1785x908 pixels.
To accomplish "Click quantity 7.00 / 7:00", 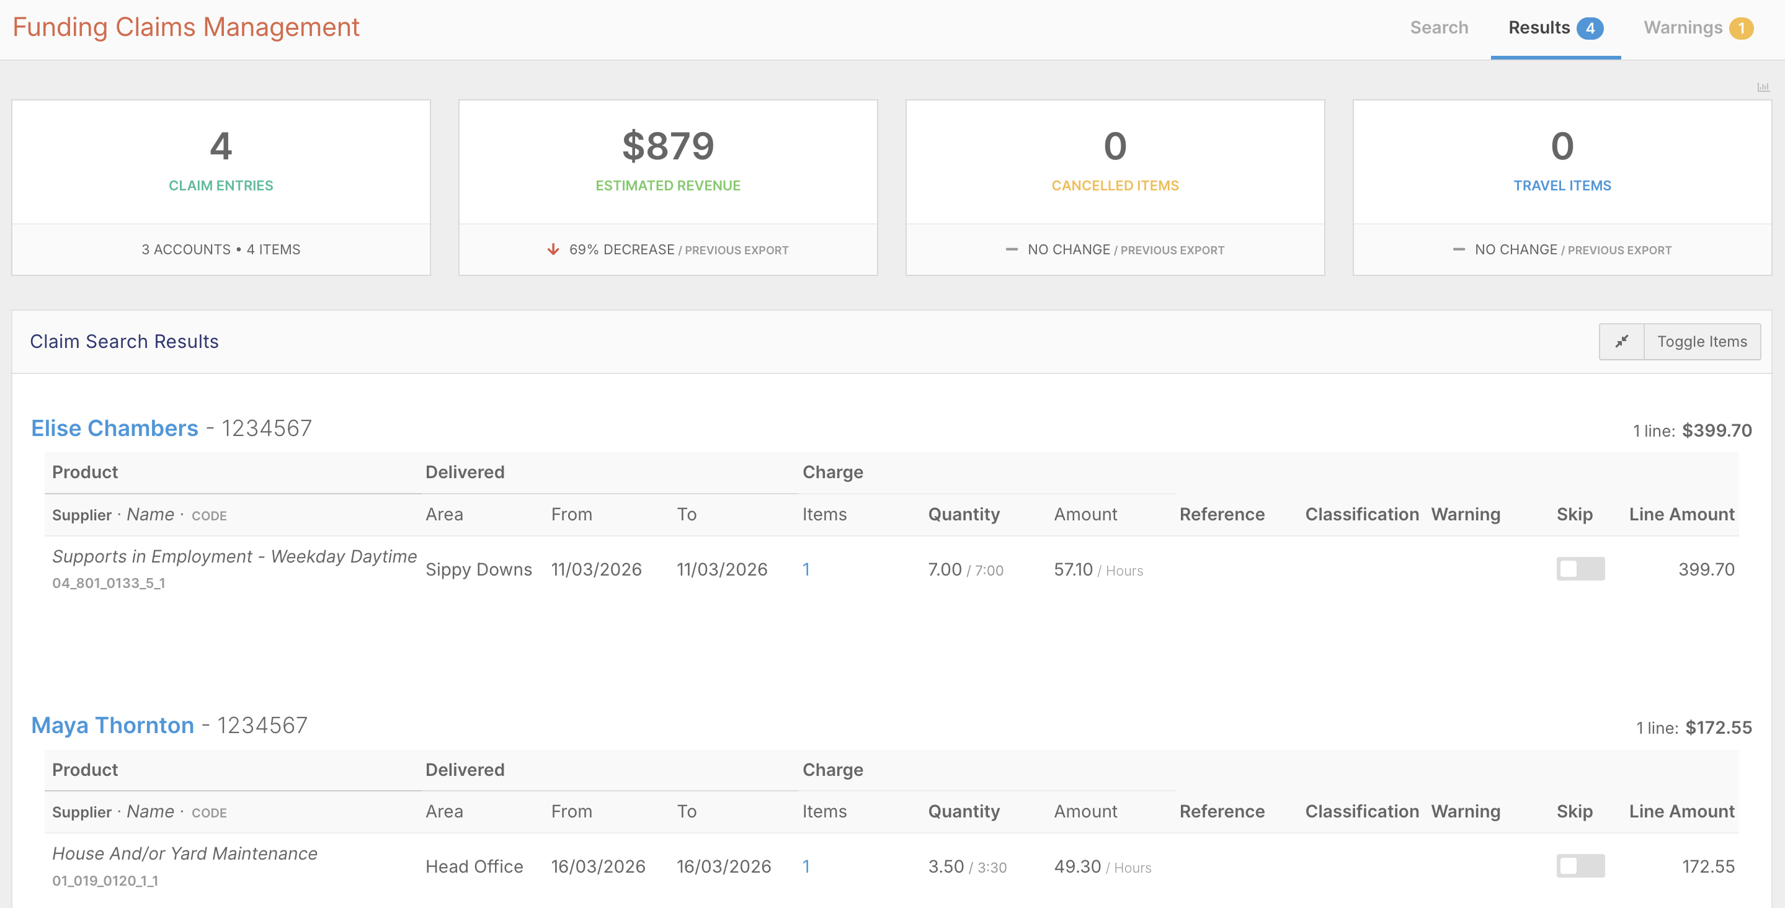I will click(x=965, y=569).
